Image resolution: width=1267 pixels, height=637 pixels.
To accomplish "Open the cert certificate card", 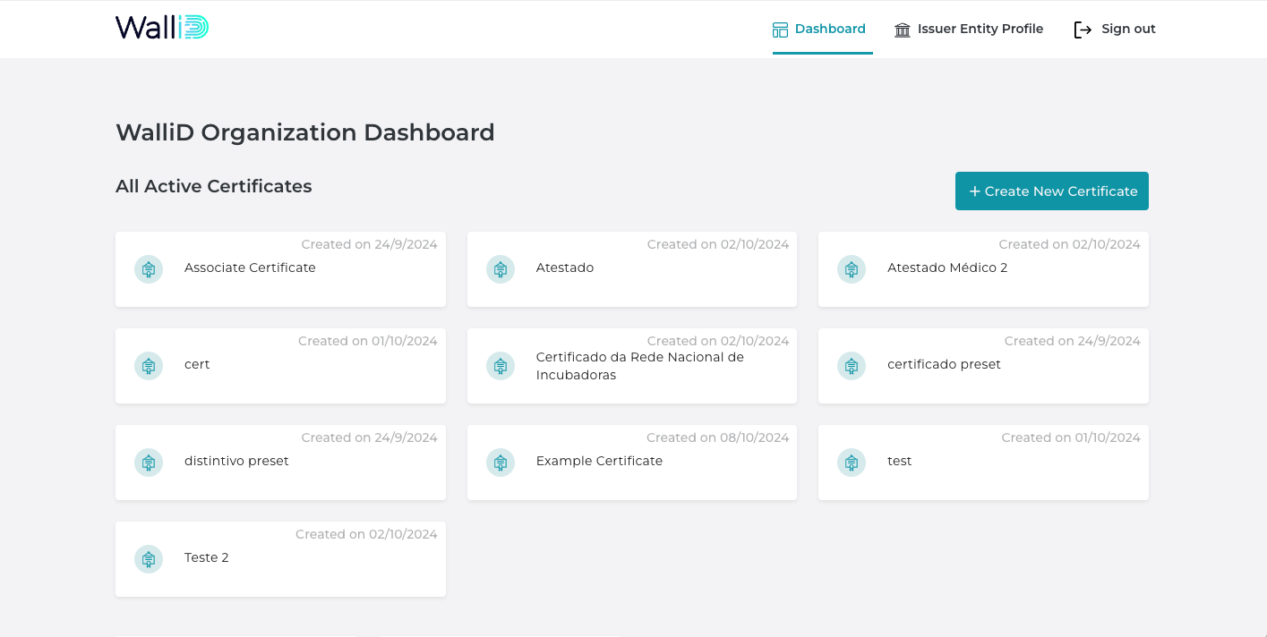I will pyautogui.click(x=280, y=366).
